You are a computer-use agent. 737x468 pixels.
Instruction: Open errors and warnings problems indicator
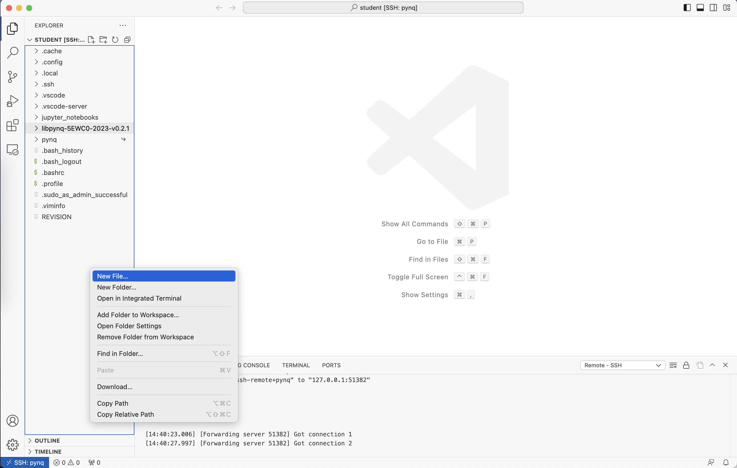point(66,462)
